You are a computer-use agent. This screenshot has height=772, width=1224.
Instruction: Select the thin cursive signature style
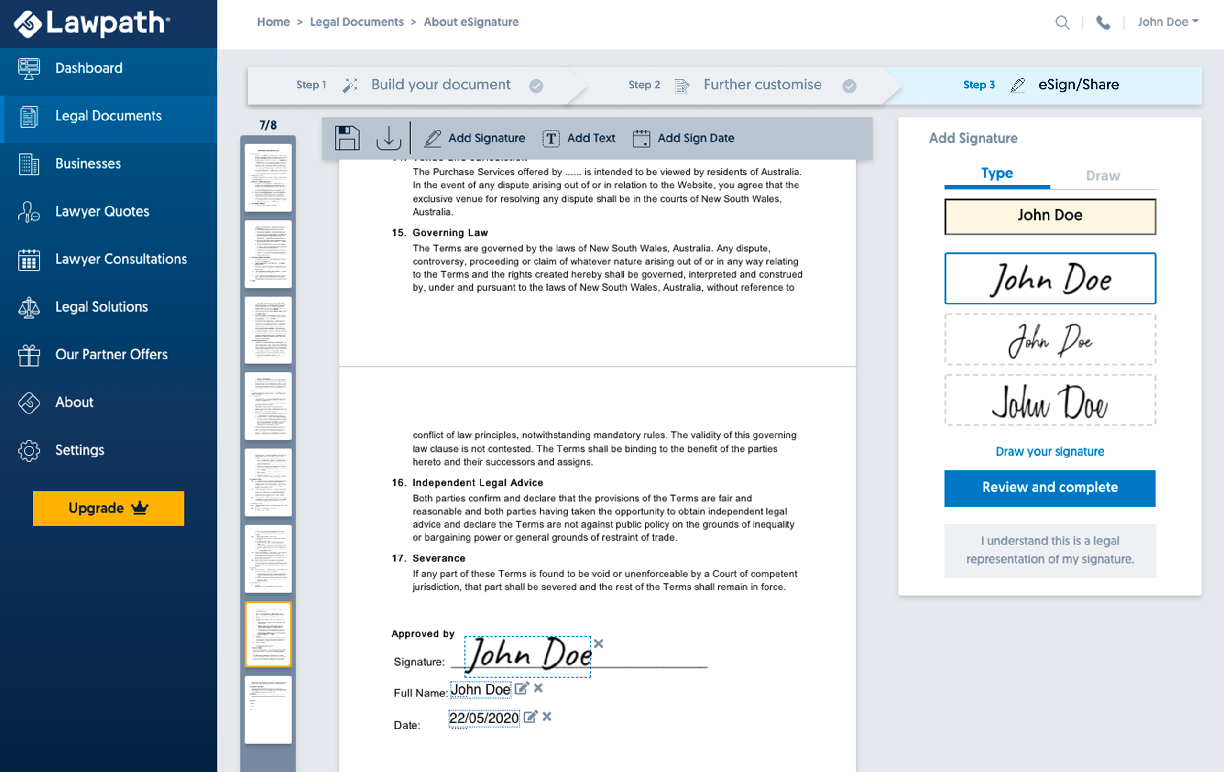tap(1049, 339)
